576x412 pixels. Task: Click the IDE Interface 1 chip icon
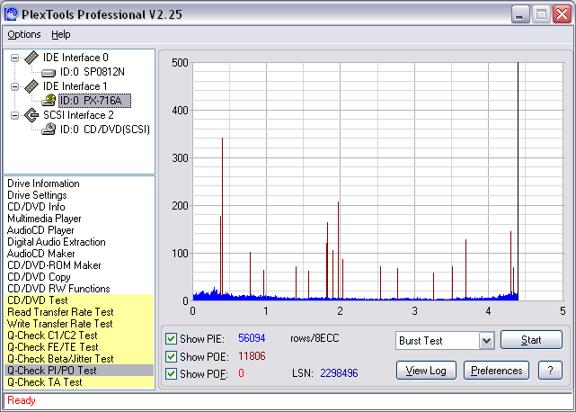pyautogui.click(x=31, y=86)
